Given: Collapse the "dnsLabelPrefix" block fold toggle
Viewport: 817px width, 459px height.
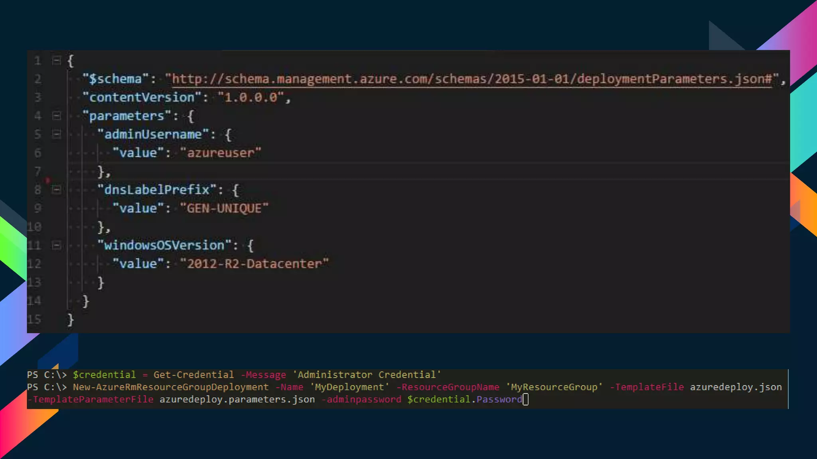Looking at the screenshot, I should tap(57, 190).
